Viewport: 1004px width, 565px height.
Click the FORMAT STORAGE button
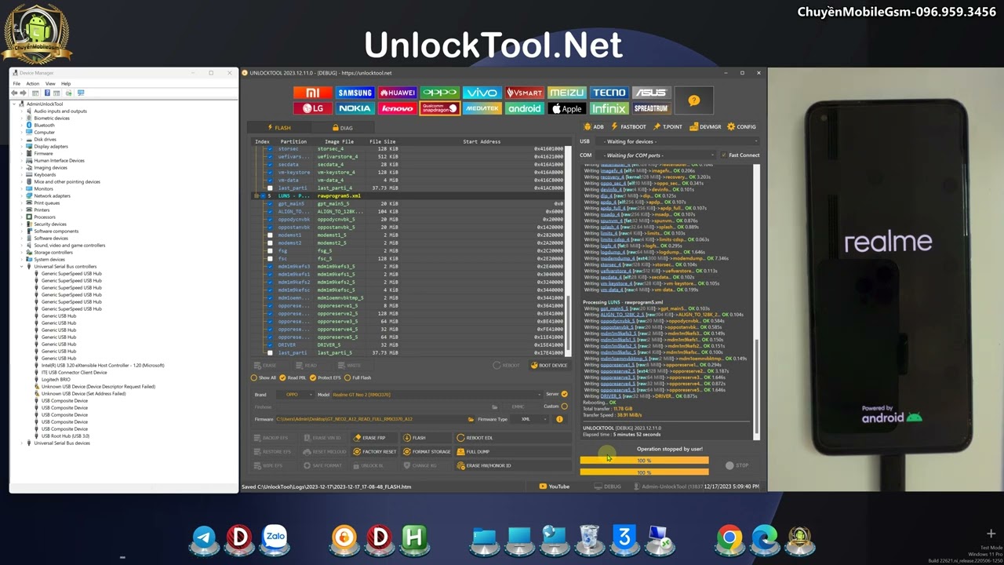point(427,451)
